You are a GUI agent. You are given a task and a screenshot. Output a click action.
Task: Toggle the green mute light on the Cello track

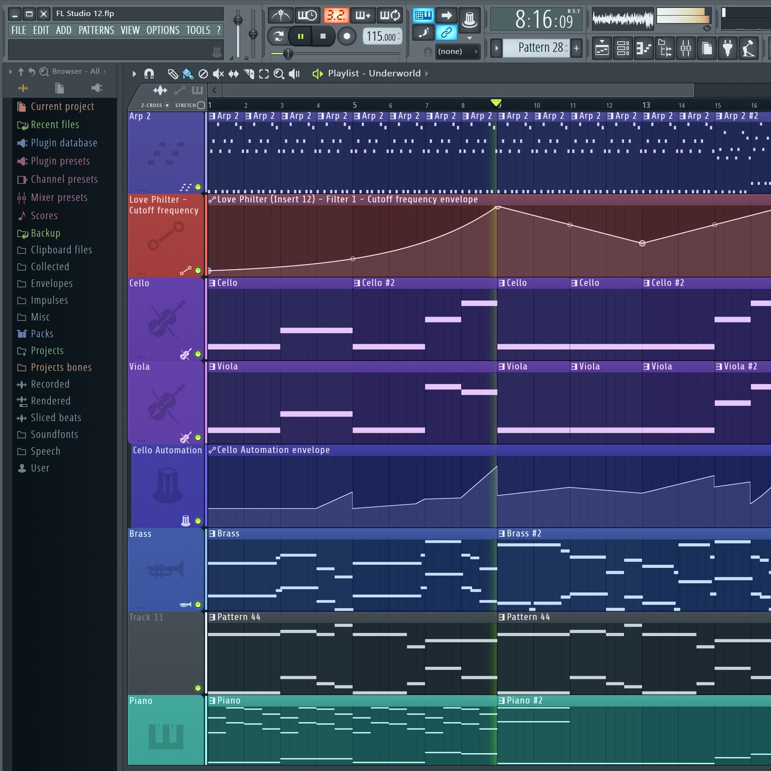tap(198, 353)
